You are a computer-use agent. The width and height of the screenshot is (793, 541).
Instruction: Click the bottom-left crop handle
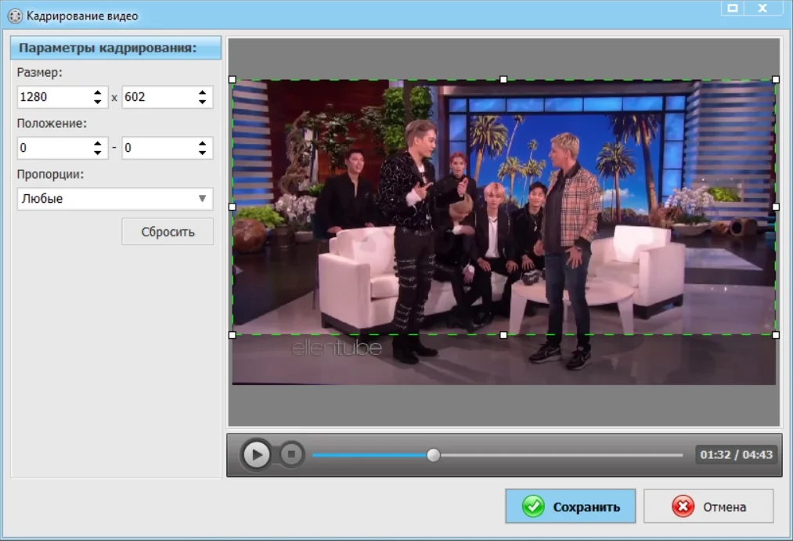pos(232,335)
